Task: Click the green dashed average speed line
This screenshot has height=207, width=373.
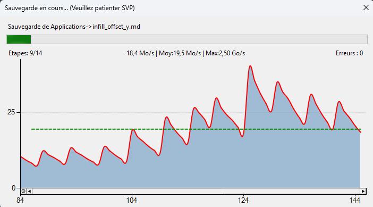Action: coord(196,129)
